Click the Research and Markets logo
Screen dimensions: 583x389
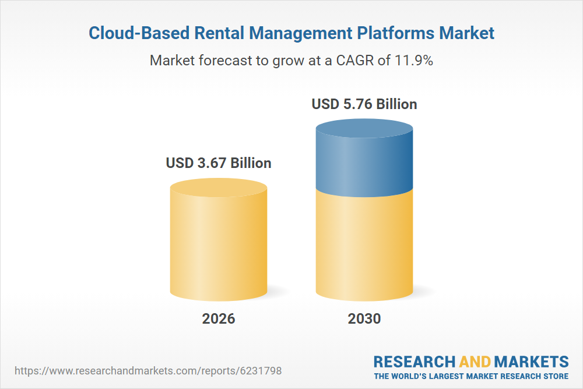click(471, 366)
